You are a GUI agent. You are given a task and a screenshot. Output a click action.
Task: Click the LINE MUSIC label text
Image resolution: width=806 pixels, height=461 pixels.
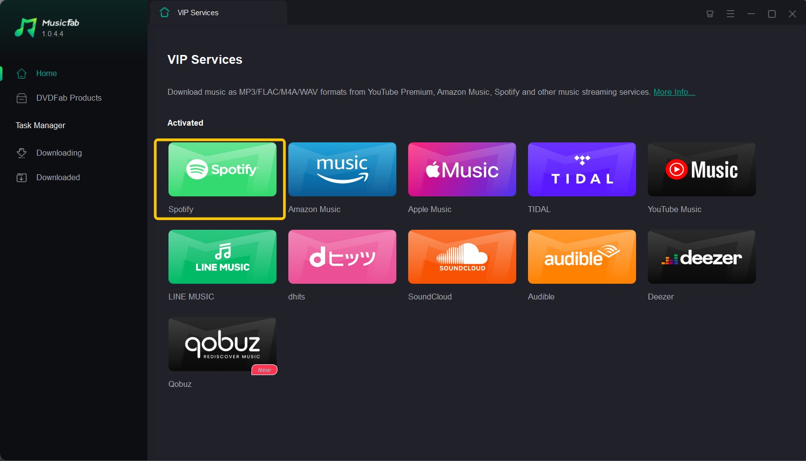191,297
